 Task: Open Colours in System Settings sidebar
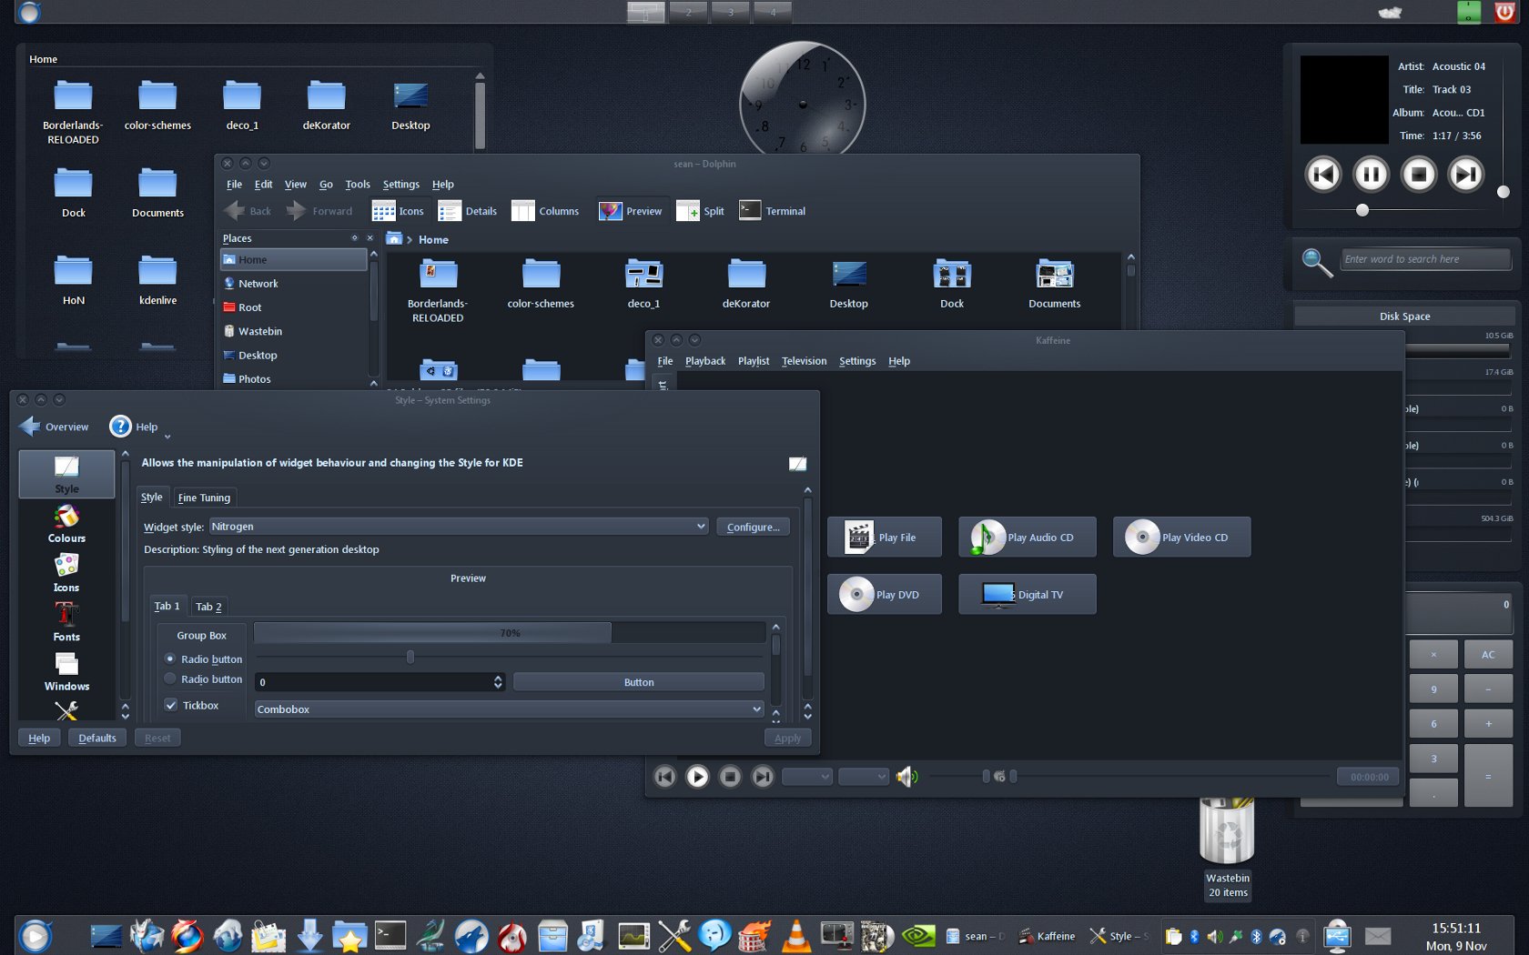click(66, 525)
